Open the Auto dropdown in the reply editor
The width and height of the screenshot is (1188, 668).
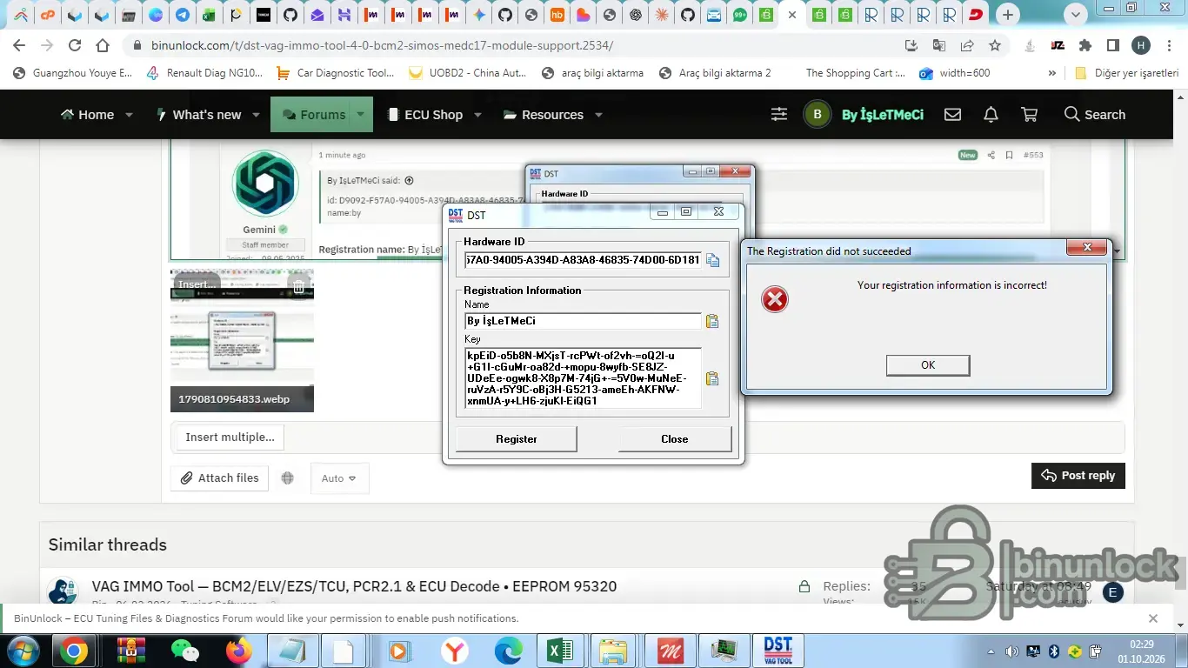(339, 478)
